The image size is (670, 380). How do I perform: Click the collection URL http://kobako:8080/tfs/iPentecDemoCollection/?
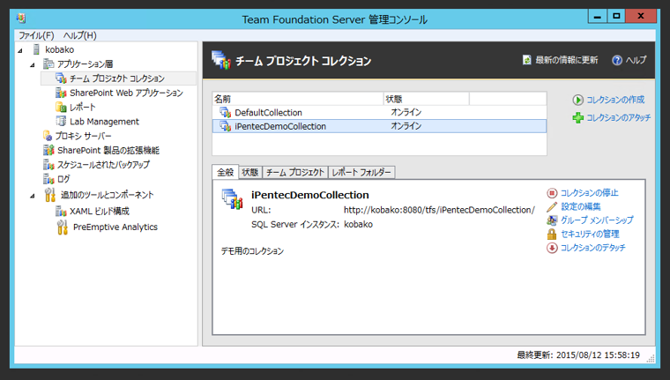439,211
